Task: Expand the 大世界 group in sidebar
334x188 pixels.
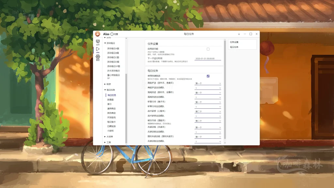Action: (105, 136)
